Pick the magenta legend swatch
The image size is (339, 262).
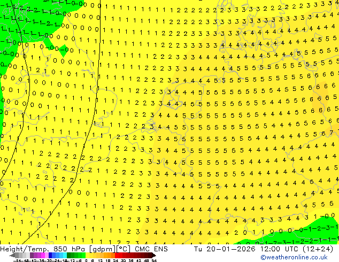click(x=43, y=255)
